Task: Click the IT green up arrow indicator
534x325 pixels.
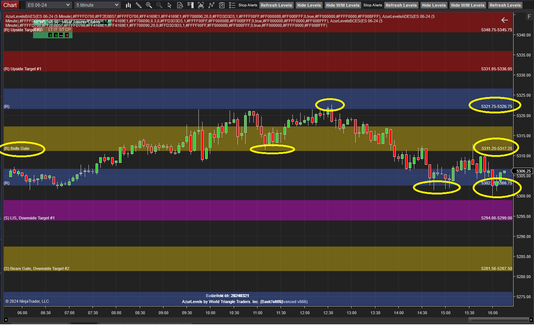Action: [x=56, y=34]
